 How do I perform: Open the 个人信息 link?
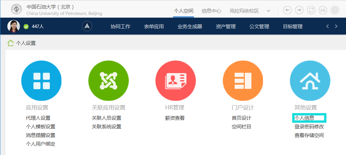304,118
